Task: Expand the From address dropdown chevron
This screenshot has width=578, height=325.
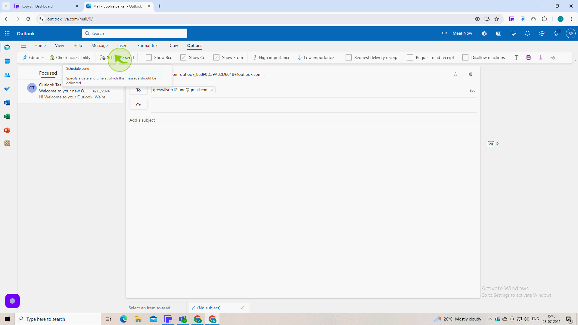Action: click(x=265, y=75)
